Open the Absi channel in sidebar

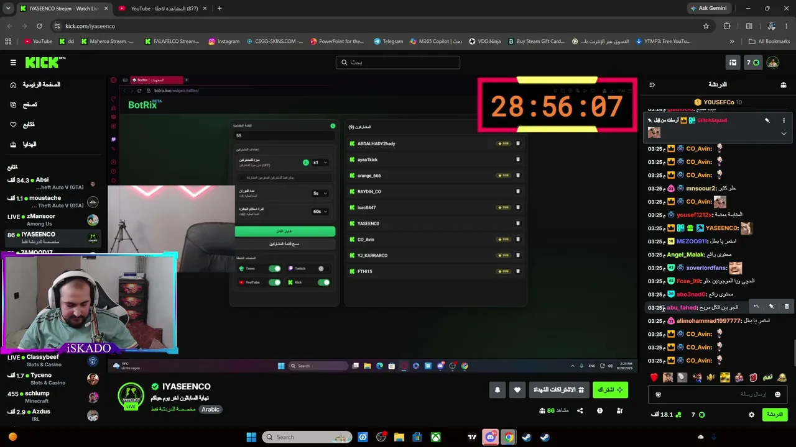52,183
